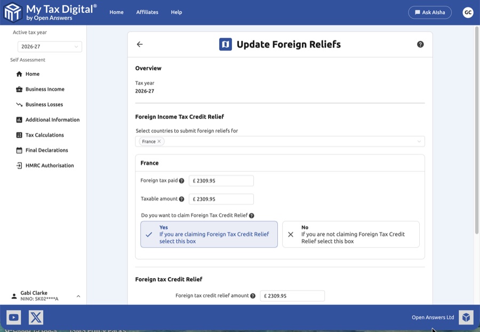The image size is (480, 332).
Task: Click the HMRC Authorisation sign-in icon
Action: point(20,165)
